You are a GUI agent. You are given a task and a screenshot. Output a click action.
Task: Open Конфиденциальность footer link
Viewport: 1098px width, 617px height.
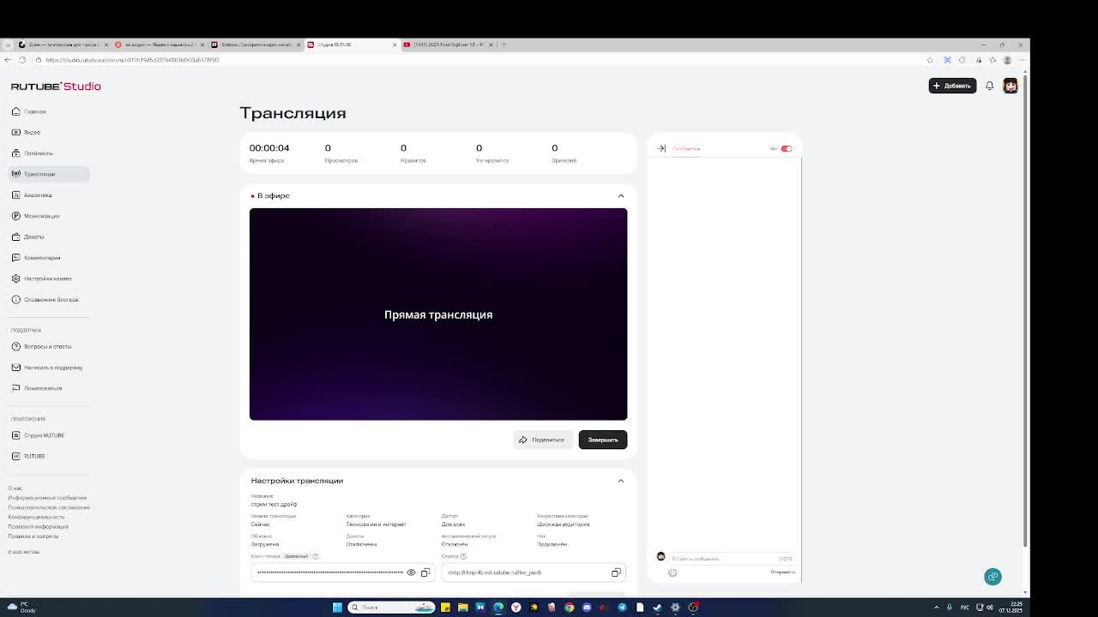[36, 517]
